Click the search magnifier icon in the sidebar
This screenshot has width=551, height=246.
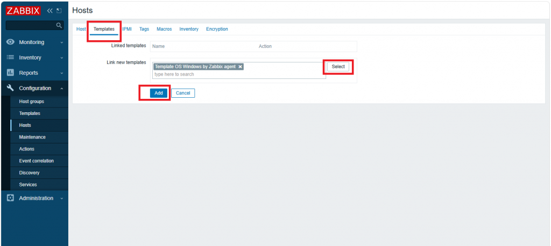pos(59,25)
